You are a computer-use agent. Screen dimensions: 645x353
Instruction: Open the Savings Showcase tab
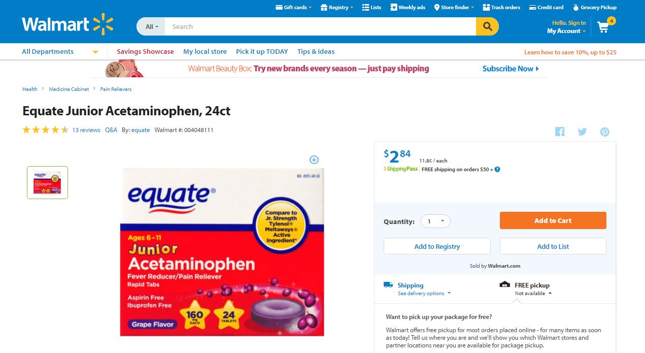[x=145, y=51]
